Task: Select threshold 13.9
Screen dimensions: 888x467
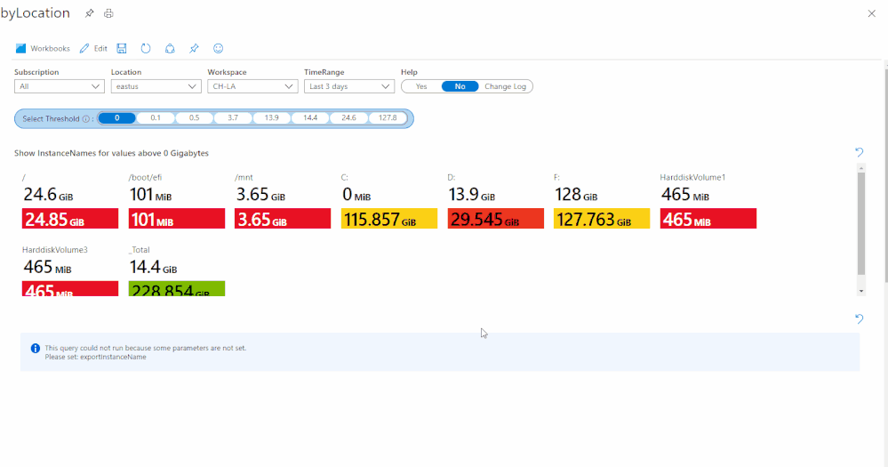Action: tap(272, 118)
